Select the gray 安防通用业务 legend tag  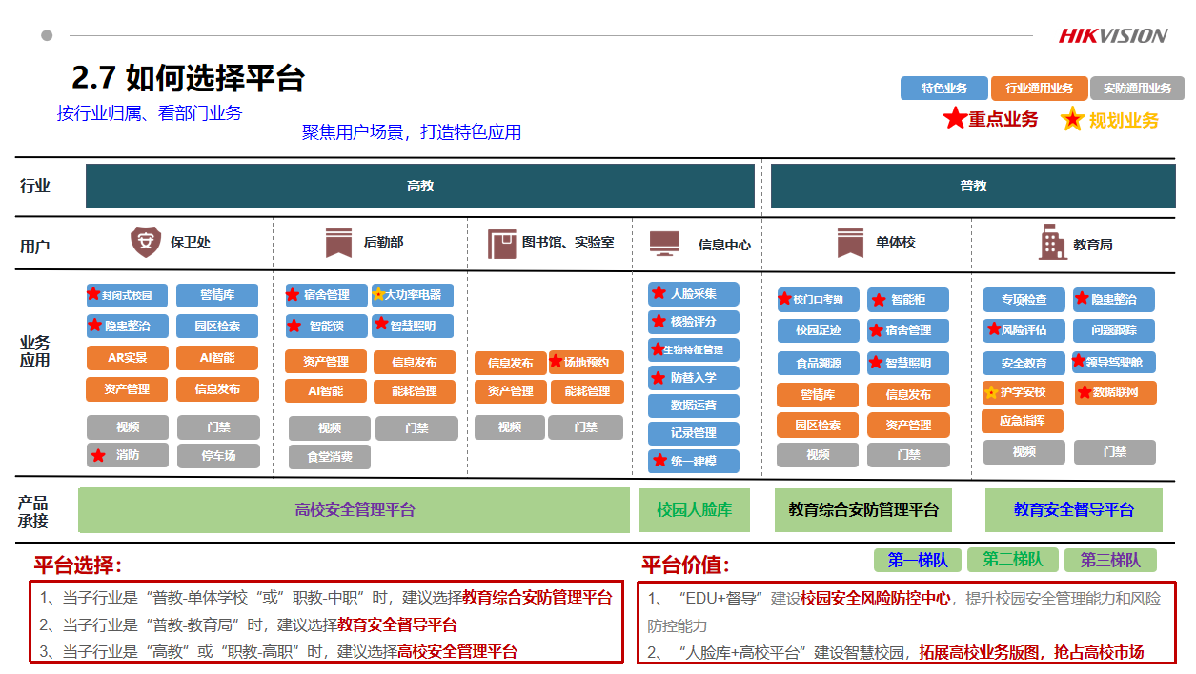1137,89
